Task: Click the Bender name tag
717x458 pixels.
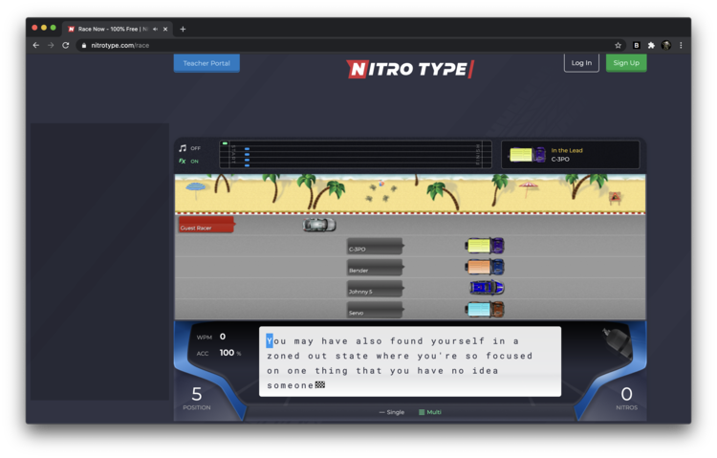Action: pyautogui.click(x=375, y=267)
